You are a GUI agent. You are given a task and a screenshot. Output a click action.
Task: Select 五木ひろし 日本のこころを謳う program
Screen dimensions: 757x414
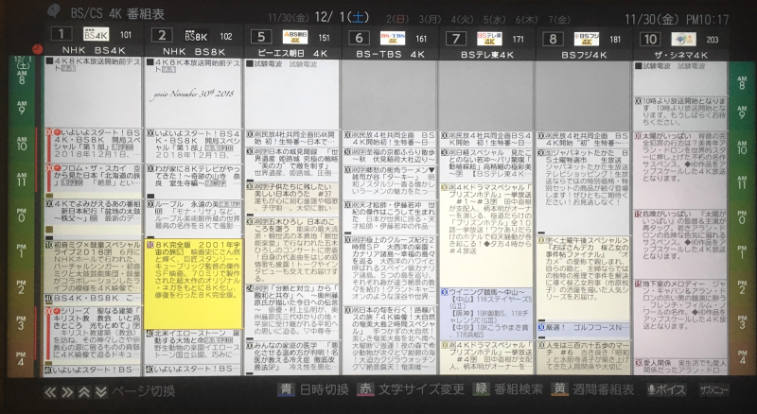[292, 250]
